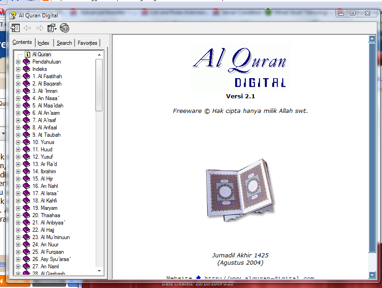Click the content pane scroll down arrow
This screenshot has height=288, width=382.
(372, 275)
